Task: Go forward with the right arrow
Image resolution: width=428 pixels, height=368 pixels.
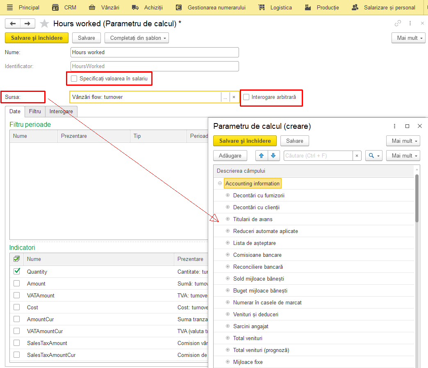Action: [27, 23]
